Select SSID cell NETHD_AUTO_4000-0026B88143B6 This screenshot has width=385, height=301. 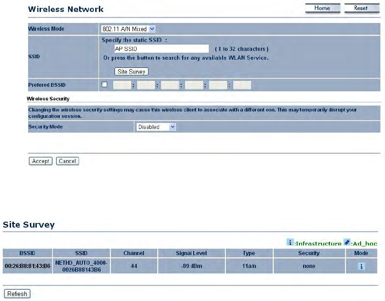click(x=81, y=266)
